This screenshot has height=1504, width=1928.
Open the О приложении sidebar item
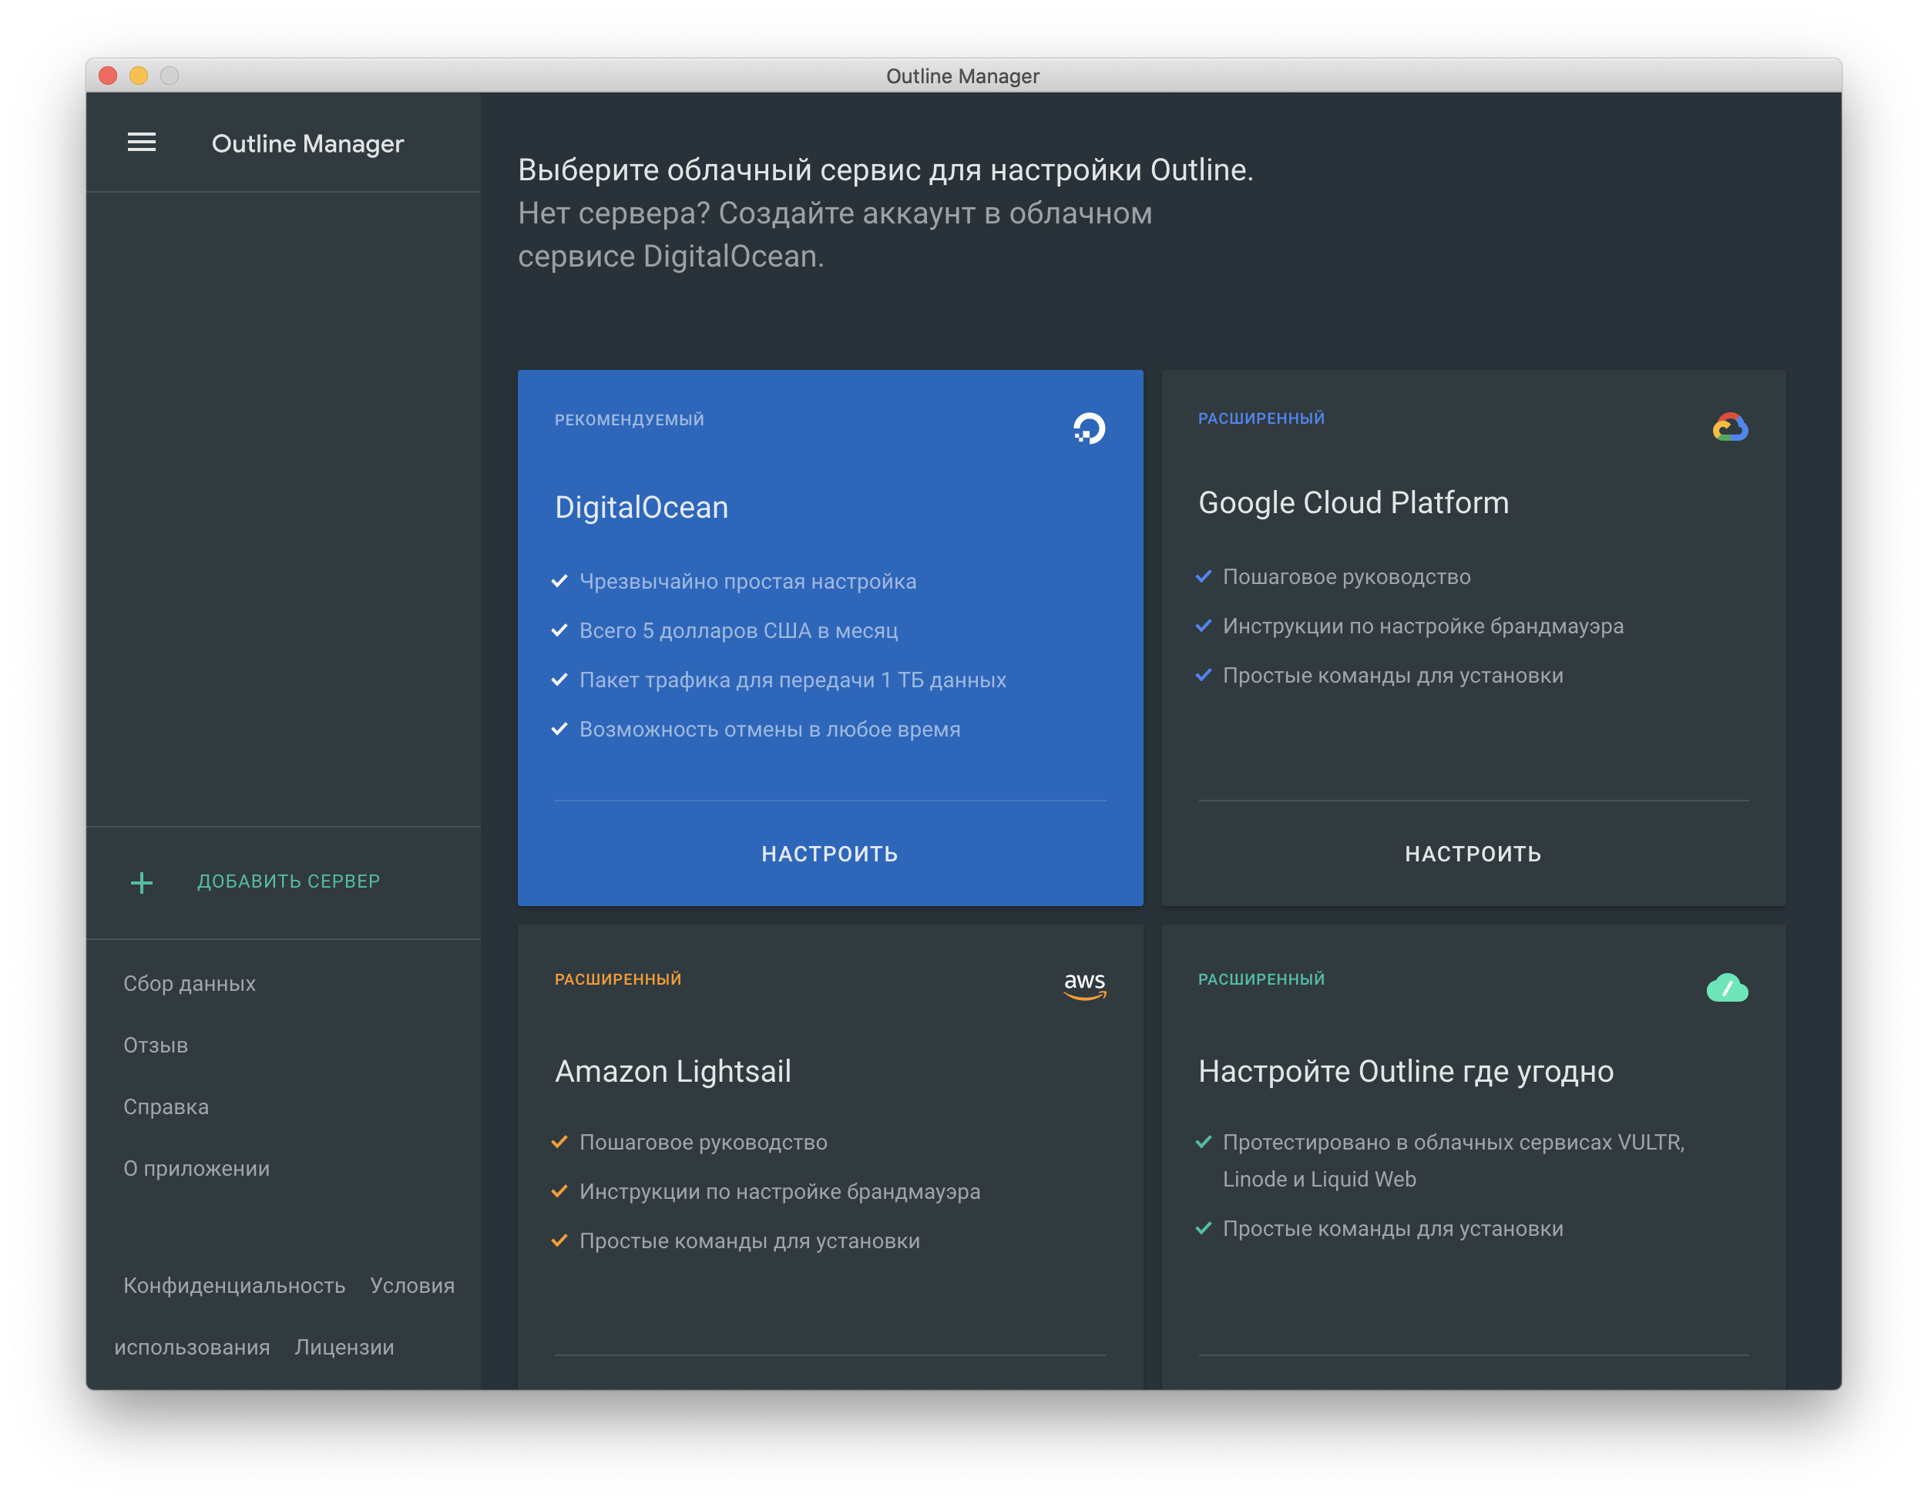point(196,1169)
